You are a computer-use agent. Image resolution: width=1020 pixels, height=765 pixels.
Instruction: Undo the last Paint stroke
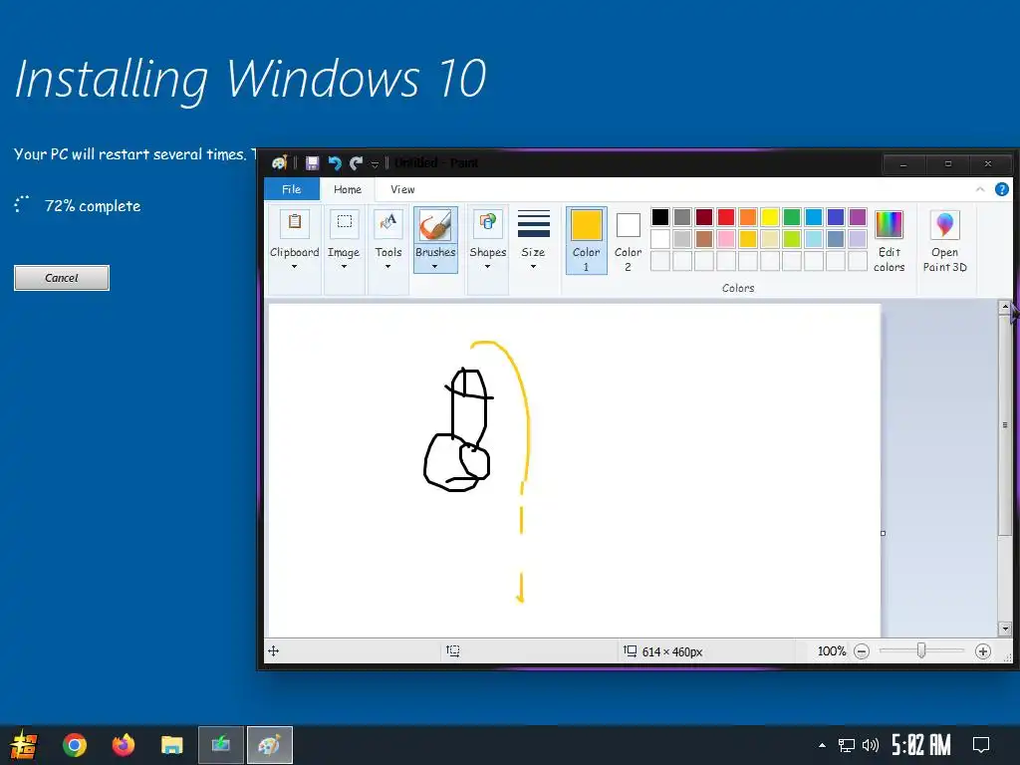[335, 162]
